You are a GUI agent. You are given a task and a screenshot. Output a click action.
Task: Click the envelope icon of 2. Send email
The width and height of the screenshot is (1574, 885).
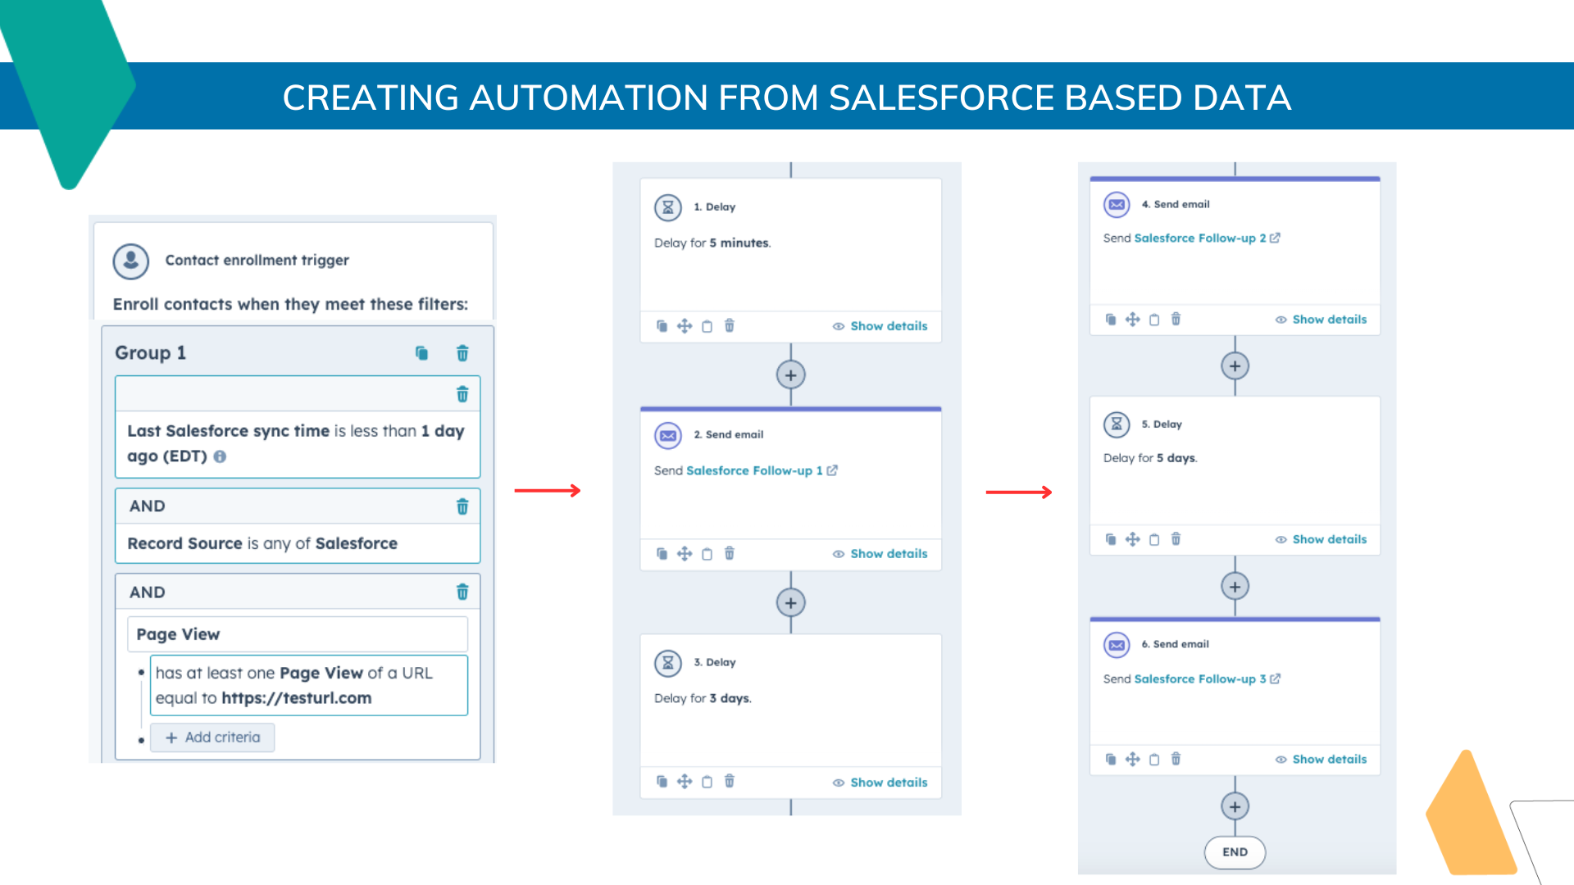pyautogui.click(x=668, y=435)
